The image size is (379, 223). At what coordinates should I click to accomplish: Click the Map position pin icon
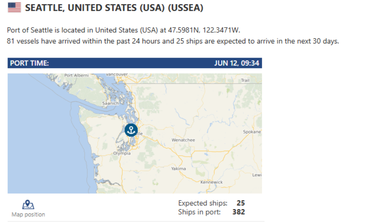pos(28,205)
